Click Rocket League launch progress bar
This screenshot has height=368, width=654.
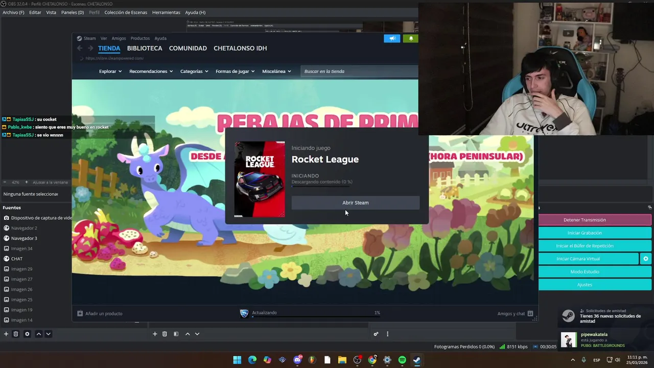[322, 187]
